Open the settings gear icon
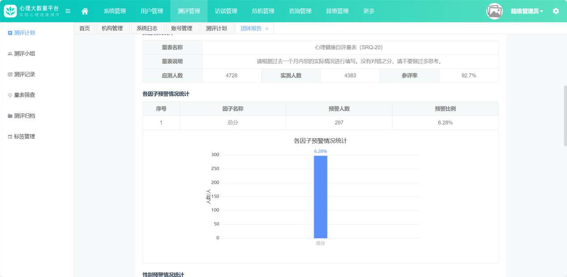The image size is (567, 277). (556, 11)
